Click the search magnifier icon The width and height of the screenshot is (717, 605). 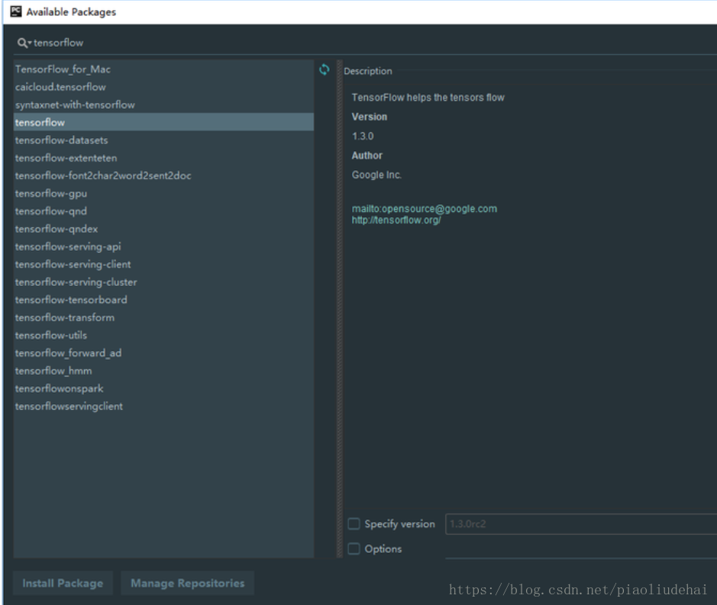[22, 43]
